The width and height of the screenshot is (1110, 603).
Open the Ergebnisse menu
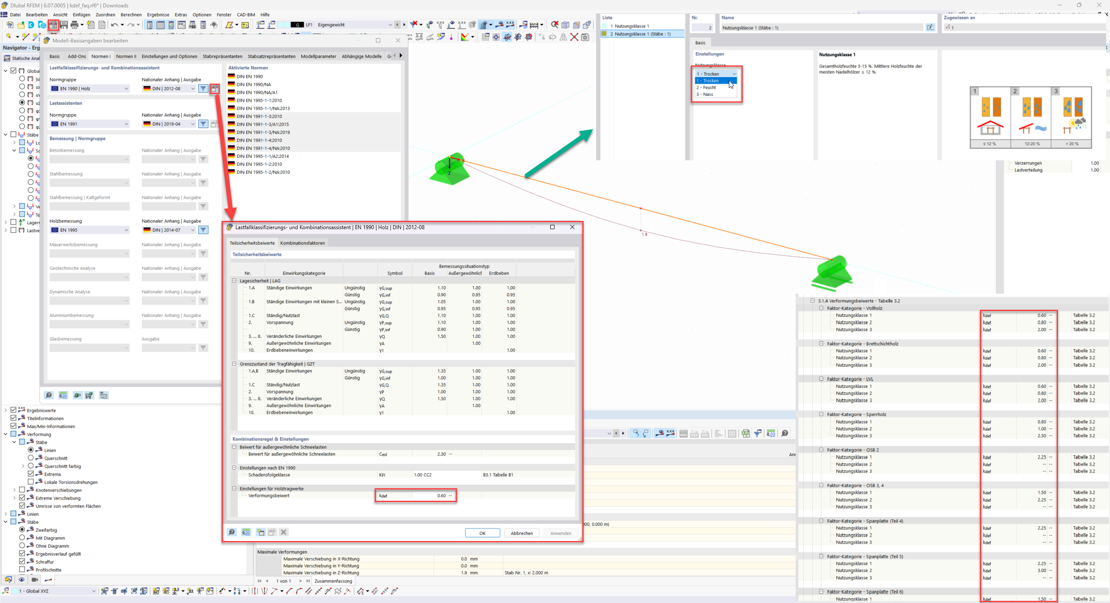tap(158, 15)
